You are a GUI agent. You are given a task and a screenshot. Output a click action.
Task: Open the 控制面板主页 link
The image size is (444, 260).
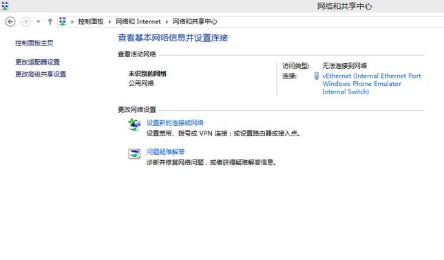(34, 43)
